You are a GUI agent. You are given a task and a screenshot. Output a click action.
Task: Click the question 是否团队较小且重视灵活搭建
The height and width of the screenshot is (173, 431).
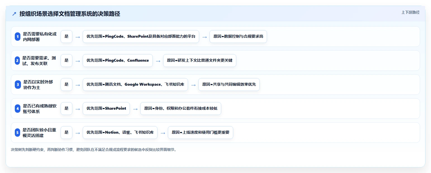(39, 133)
